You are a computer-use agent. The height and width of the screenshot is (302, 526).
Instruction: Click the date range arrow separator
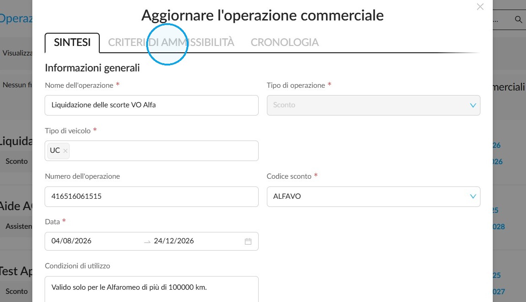pyautogui.click(x=147, y=242)
